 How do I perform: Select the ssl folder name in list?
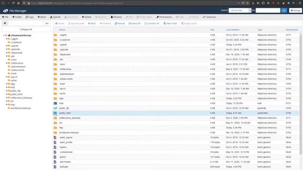coord(61,123)
